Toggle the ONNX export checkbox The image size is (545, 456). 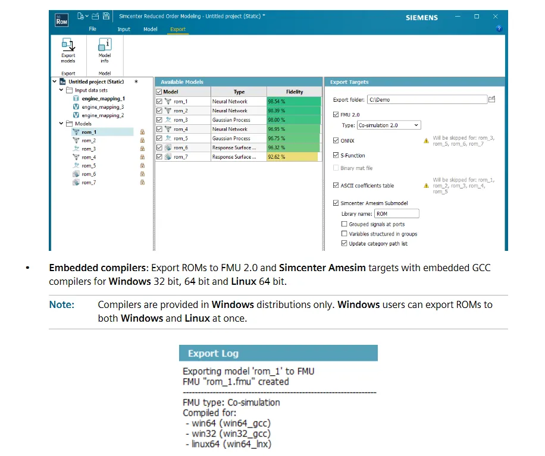click(x=336, y=140)
